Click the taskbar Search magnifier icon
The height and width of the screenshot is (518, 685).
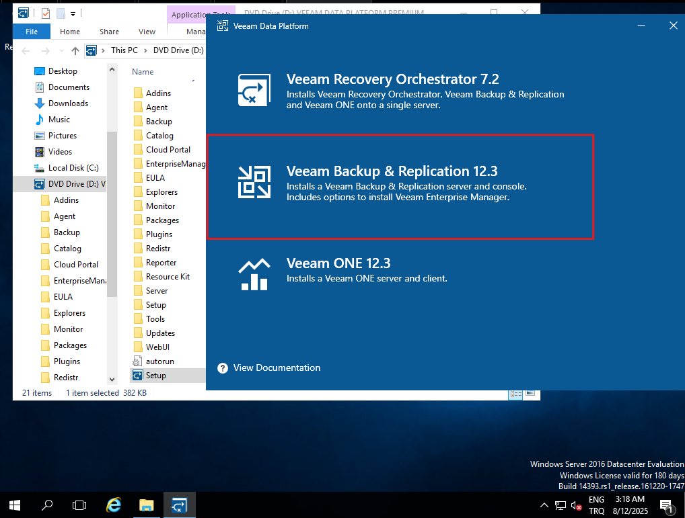(x=46, y=505)
